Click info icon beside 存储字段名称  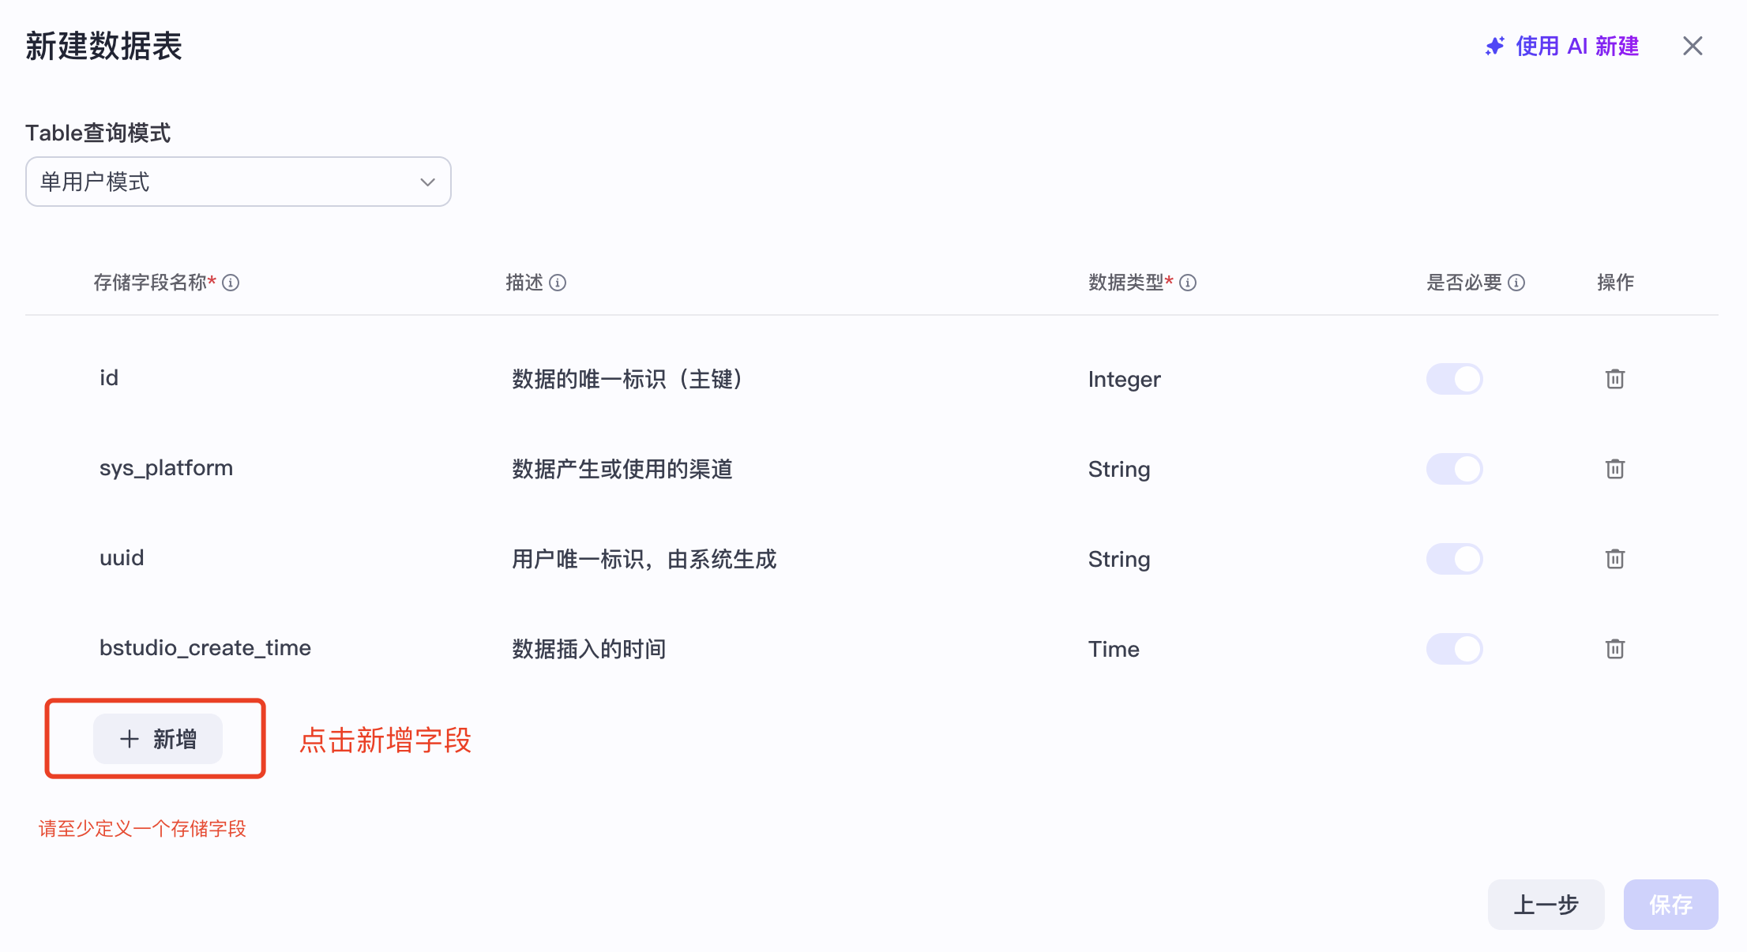pos(231,283)
